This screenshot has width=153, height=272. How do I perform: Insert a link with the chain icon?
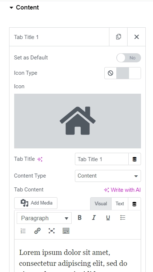37,231
